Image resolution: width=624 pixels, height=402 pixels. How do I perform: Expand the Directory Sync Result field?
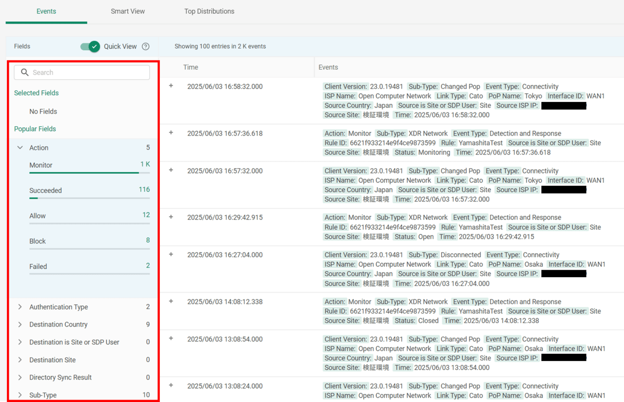pos(20,377)
